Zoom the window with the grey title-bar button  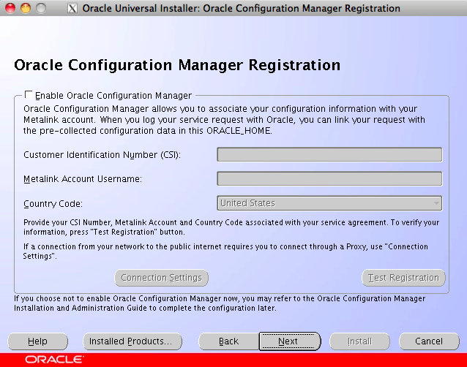coord(40,9)
